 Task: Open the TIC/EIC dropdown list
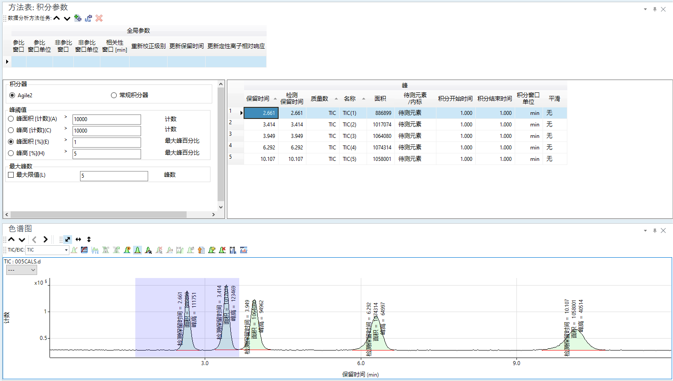(66, 250)
